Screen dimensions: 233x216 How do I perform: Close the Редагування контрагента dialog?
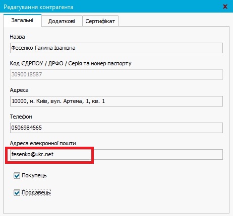pyautogui.click(x=225, y=7)
